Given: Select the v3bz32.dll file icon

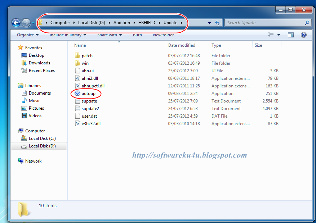Looking at the screenshot, I should (x=77, y=123).
